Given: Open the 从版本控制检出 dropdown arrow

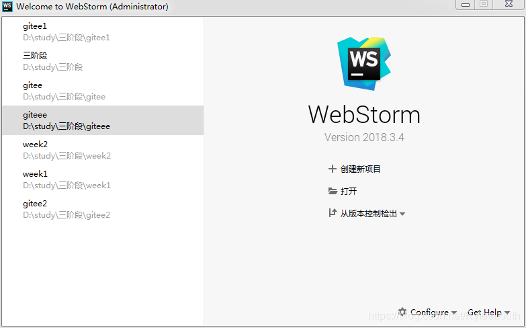Looking at the screenshot, I should (x=402, y=214).
